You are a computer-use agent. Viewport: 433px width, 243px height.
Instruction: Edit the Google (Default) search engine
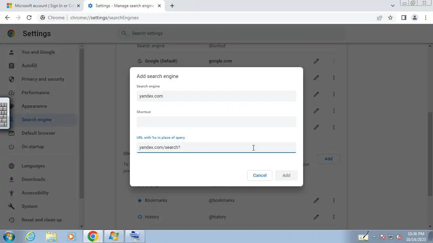click(316, 61)
